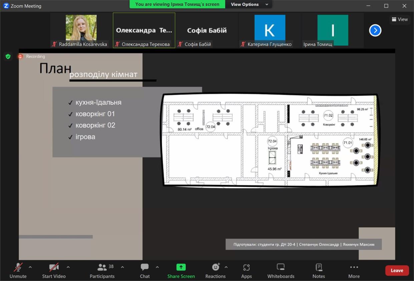Viewport: 414px width, 281px height.
Task: Expand chat options arrow
Action: pos(157,267)
